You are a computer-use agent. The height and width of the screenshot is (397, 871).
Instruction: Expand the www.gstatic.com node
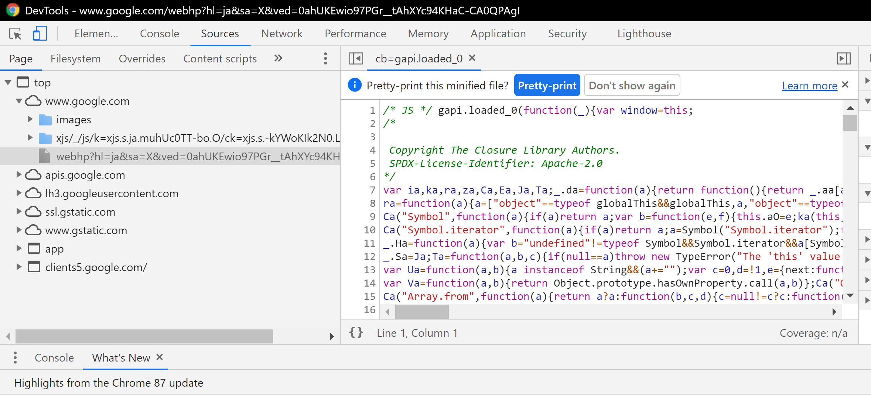click(x=19, y=230)
